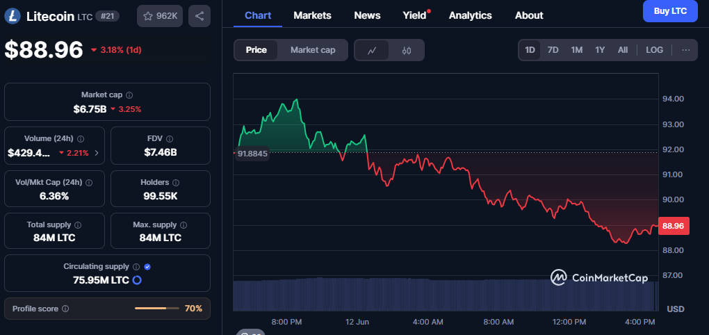This screenshot has height=335, width=709.
Task: Click circulating supply progress ring icon
Action: 136,280
